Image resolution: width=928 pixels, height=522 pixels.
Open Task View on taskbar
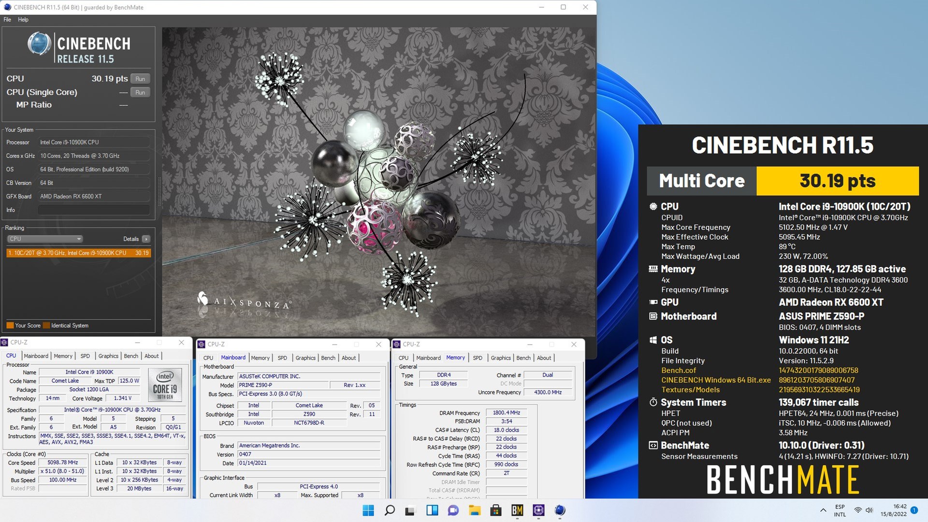point(410,510)
